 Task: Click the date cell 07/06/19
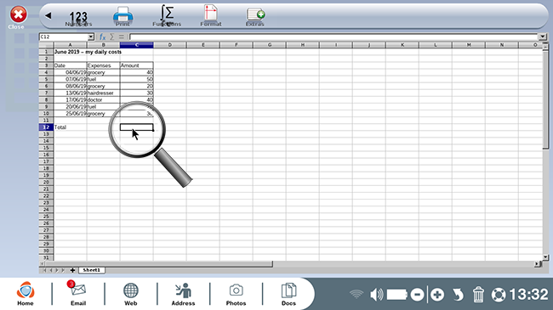[70, 79]
